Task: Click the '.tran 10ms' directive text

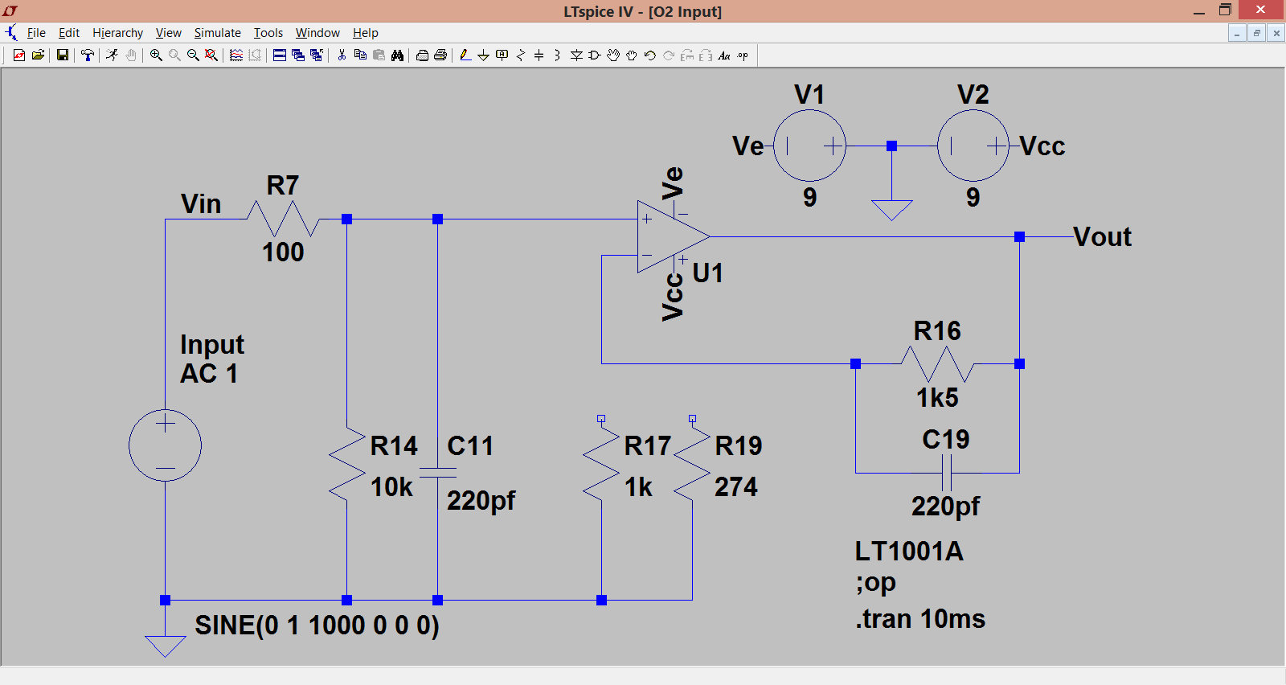Action: (x=920, y=619)
